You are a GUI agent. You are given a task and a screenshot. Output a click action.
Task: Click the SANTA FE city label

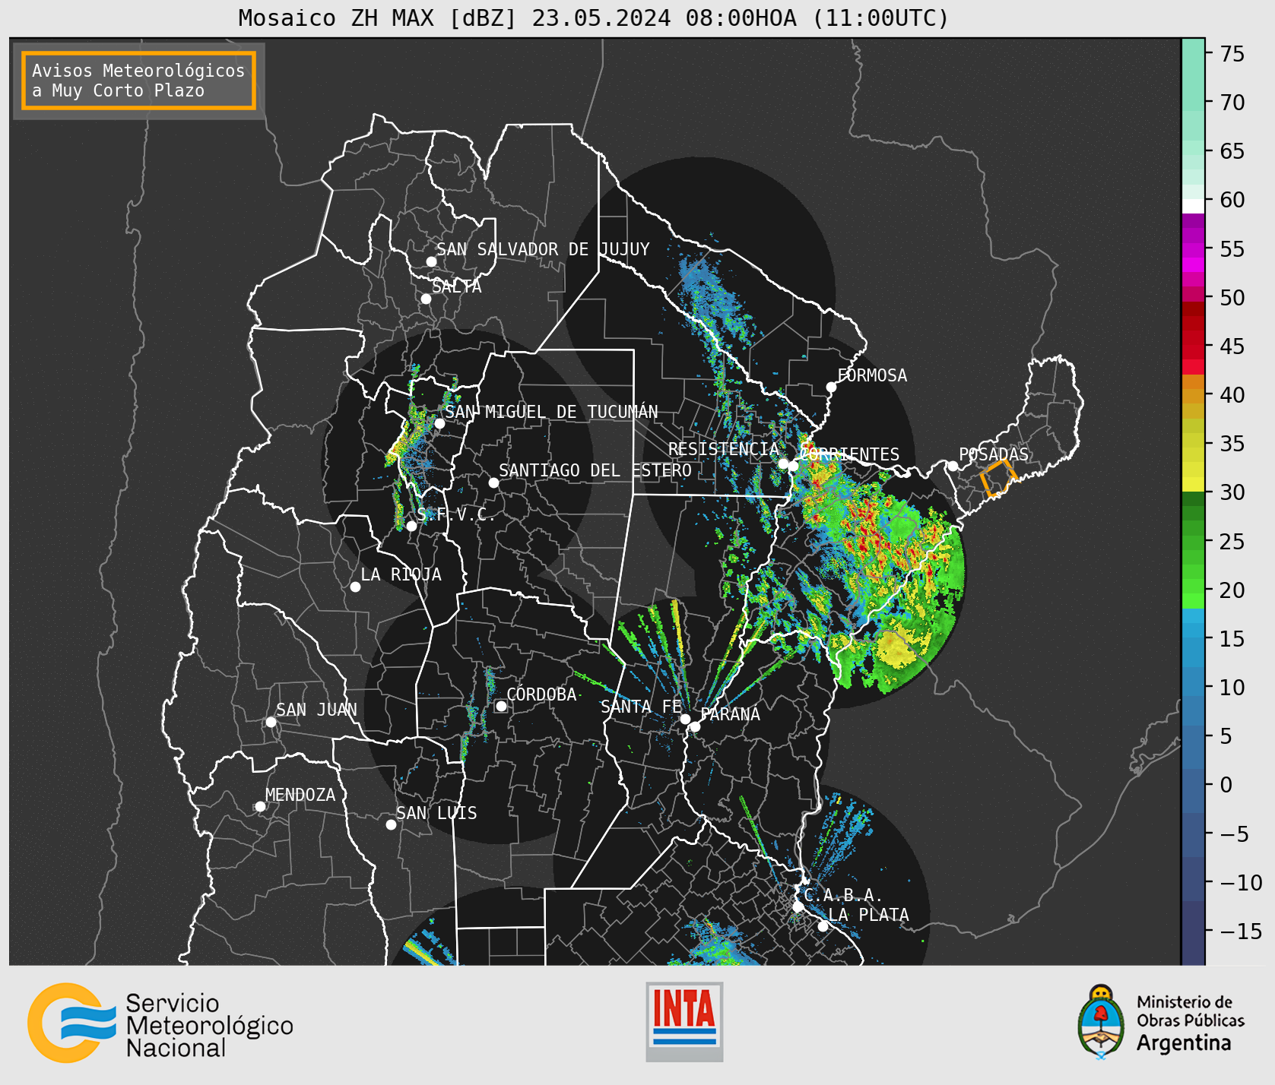pos(641,707)
